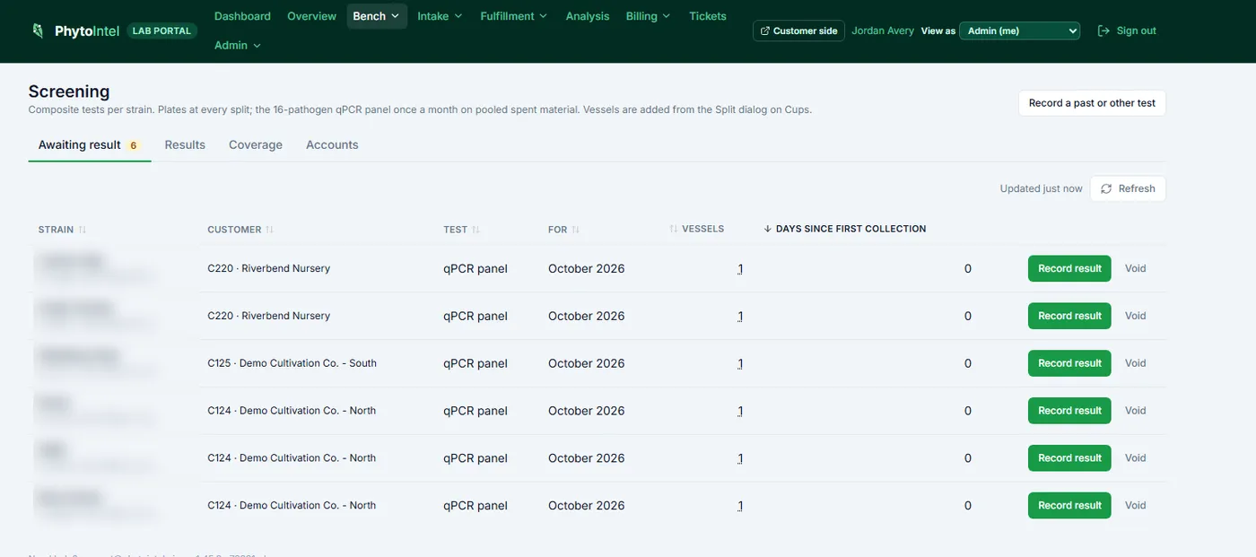
Task: Open the View as role selector
Action: tap(1019, 30)
